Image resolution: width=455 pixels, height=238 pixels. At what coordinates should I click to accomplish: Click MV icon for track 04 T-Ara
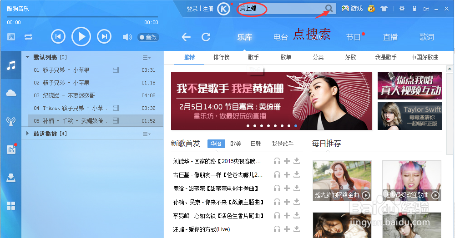tap(116, 108)
